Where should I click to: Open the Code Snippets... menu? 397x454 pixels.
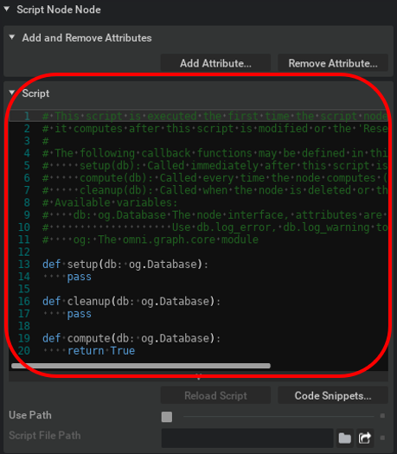pyautogui.click(x=333, y=395)
